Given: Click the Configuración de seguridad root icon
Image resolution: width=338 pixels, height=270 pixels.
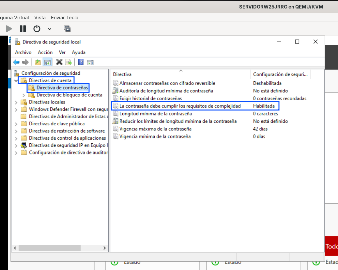Looking at the screenshot, I should click(x=16, y=73).
